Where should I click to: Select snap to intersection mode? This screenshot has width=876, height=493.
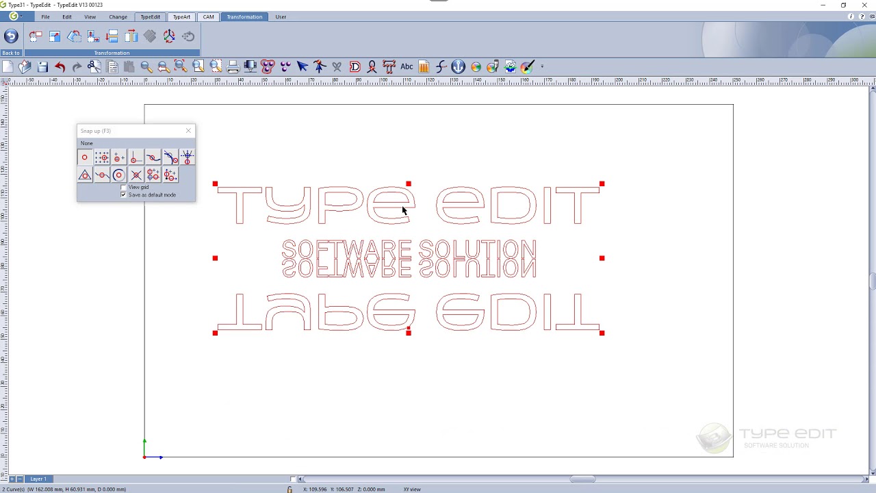tap(136, 175)
